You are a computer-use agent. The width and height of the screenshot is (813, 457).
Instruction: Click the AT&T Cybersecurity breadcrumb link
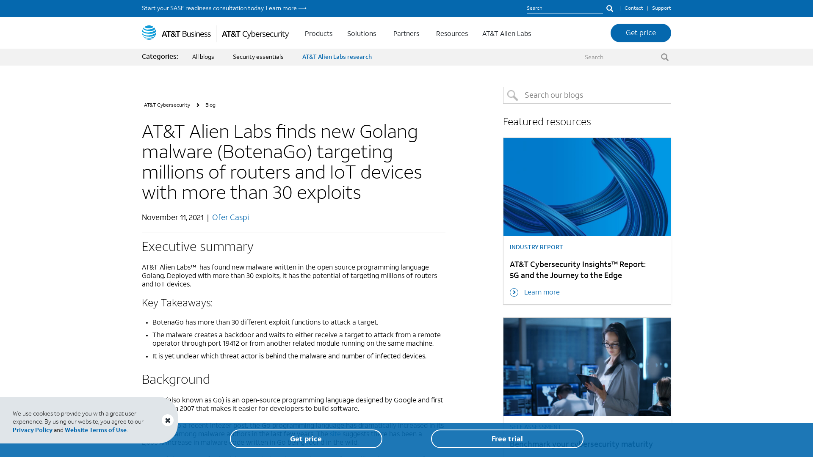[167, 105]
